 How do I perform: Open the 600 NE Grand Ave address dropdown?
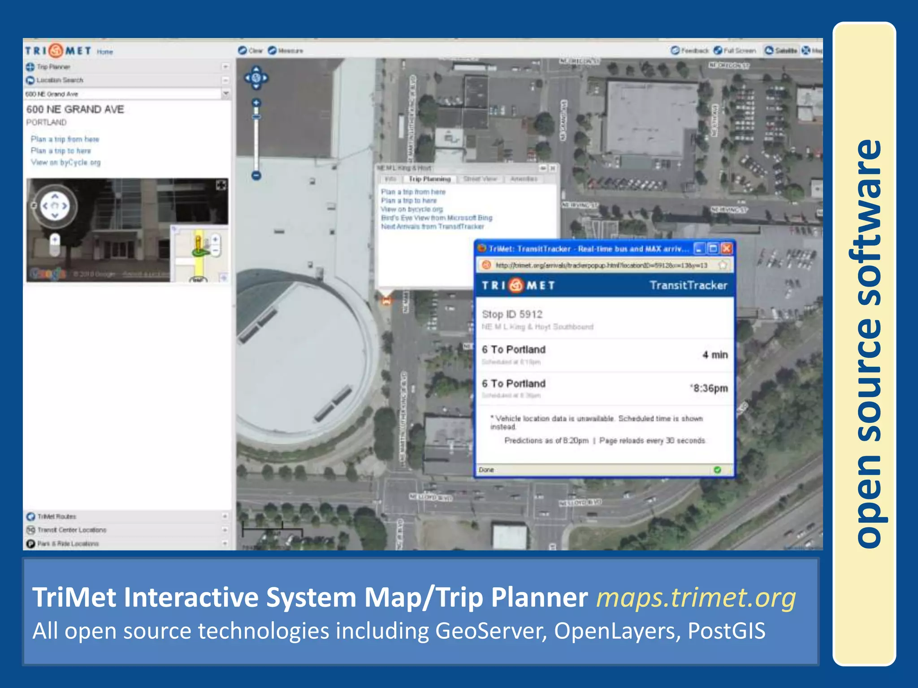point(225,94)
